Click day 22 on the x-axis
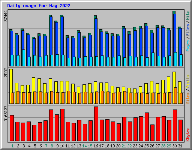Viewport: 192px width, 150px height. 129,146
